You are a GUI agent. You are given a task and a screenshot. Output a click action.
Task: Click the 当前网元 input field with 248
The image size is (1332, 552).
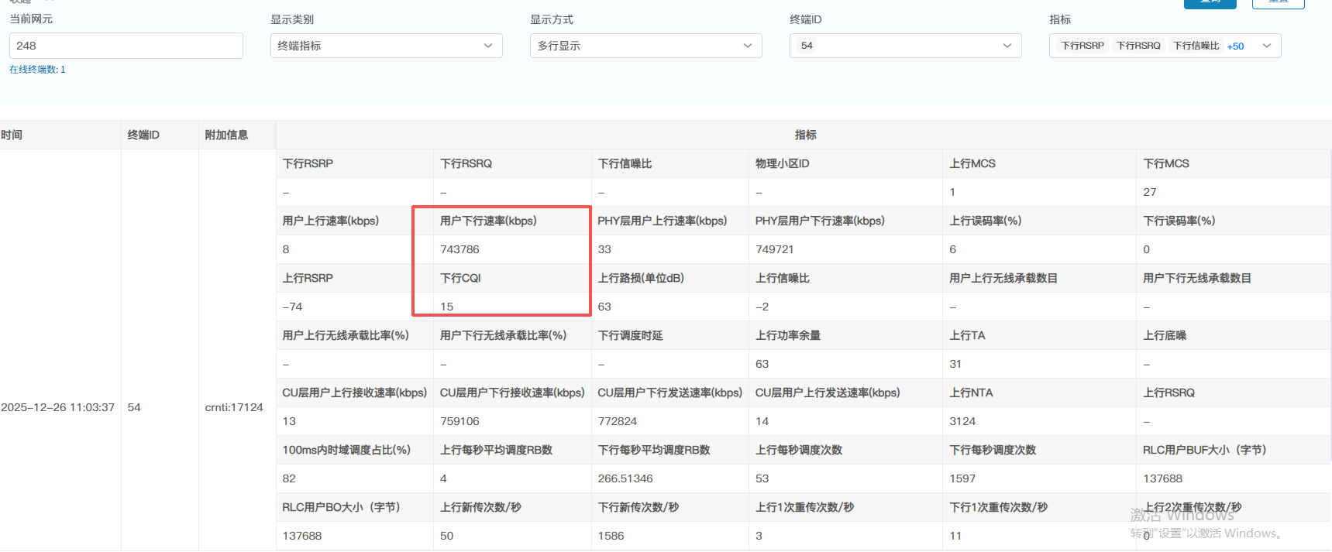[x=126, y=46]
